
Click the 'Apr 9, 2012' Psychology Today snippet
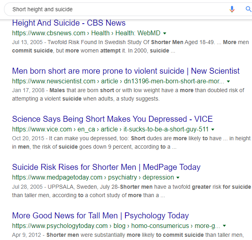click(x=128, y=235)
